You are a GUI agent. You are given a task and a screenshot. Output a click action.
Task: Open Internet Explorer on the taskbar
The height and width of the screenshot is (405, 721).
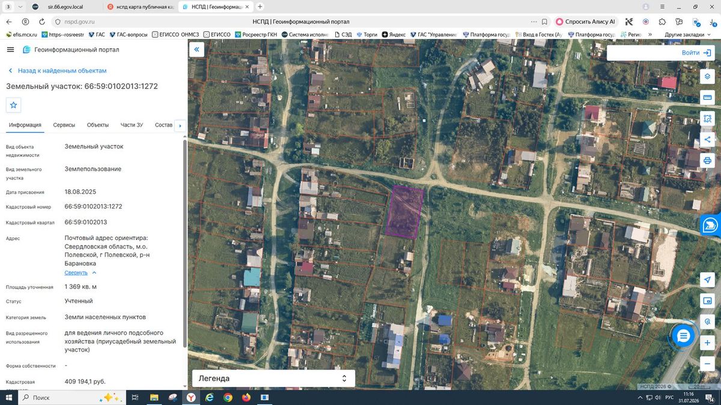(x=209, y=397)
